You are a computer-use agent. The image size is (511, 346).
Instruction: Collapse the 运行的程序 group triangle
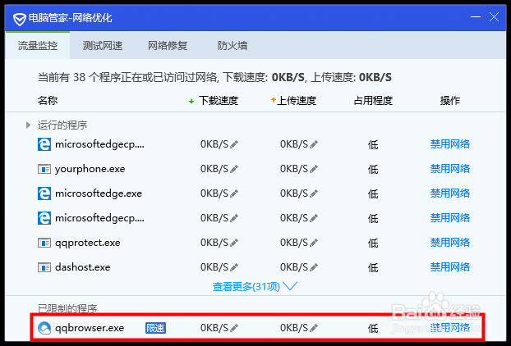(x=29, y=125)
